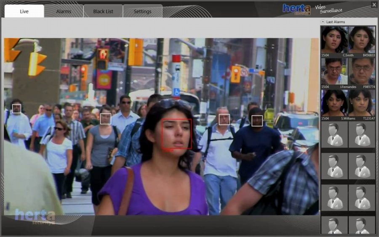The height and width of the screenshot is (237, 379).
Task: Close the surveillance application window
Action: 374,5
